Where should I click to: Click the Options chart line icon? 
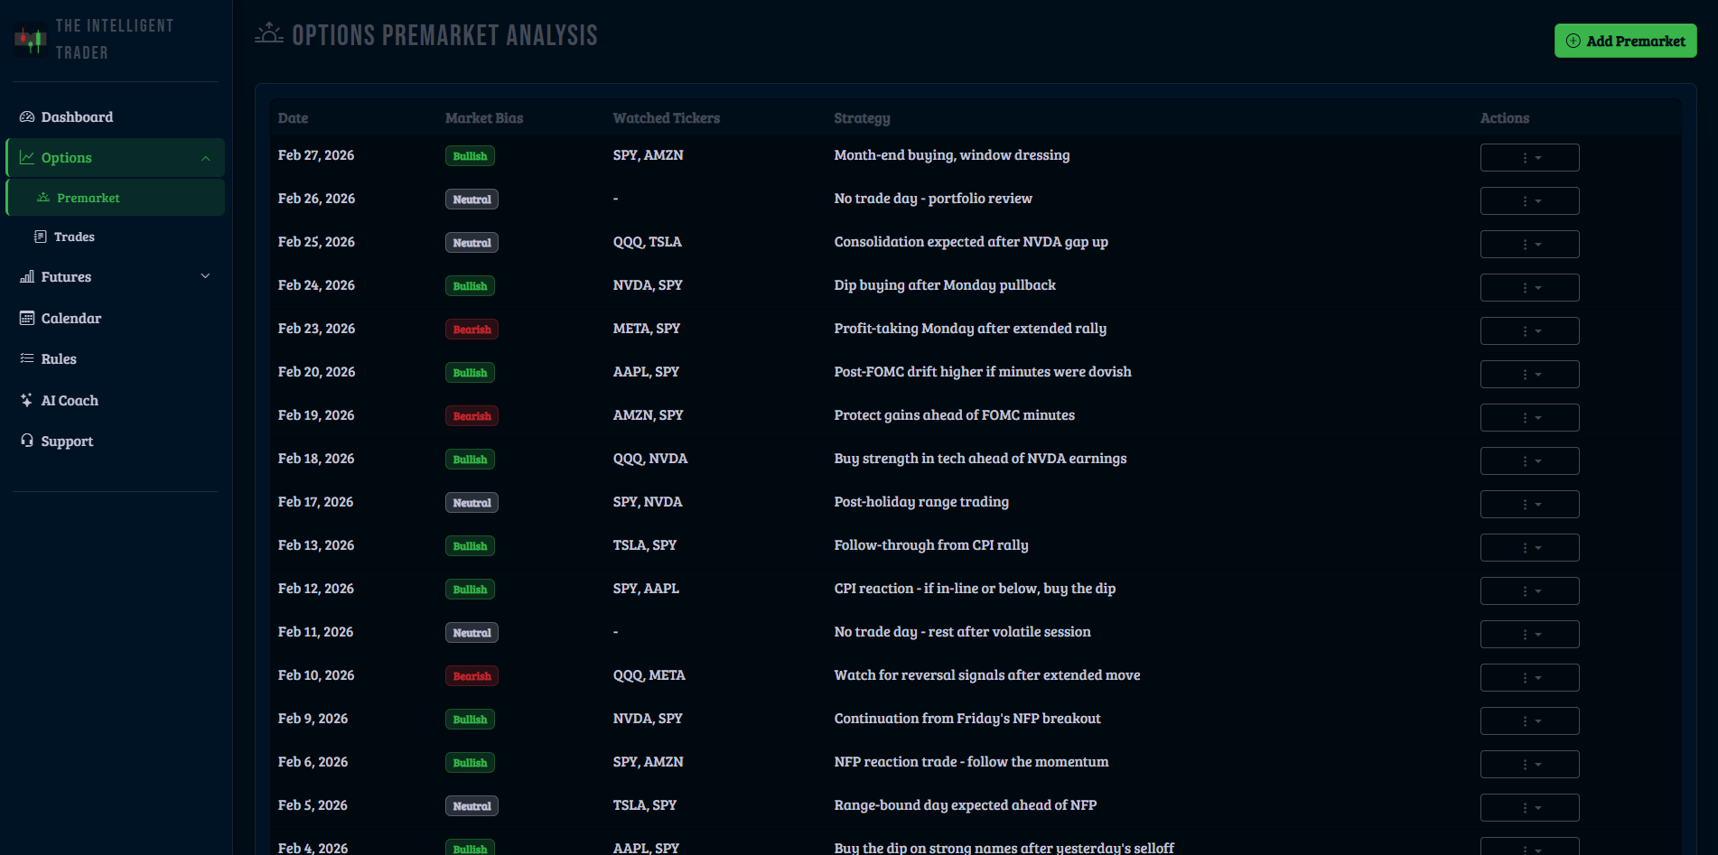click(x=26, y=156)
